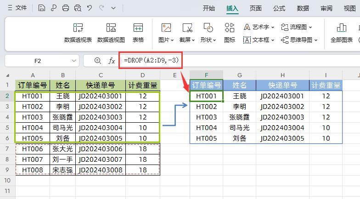Expand the quick access toolbar chevron
Image resolution: width=360 pixels, height=199 pixels.
click(x=113, y=8)
